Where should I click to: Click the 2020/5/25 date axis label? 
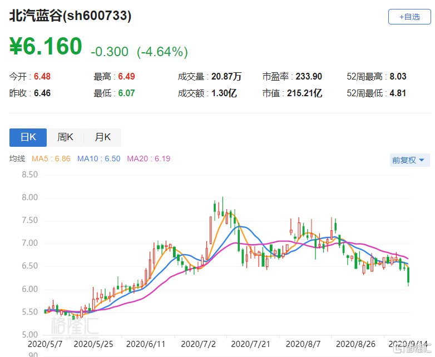pyautogui.click(x=93, y=344)
